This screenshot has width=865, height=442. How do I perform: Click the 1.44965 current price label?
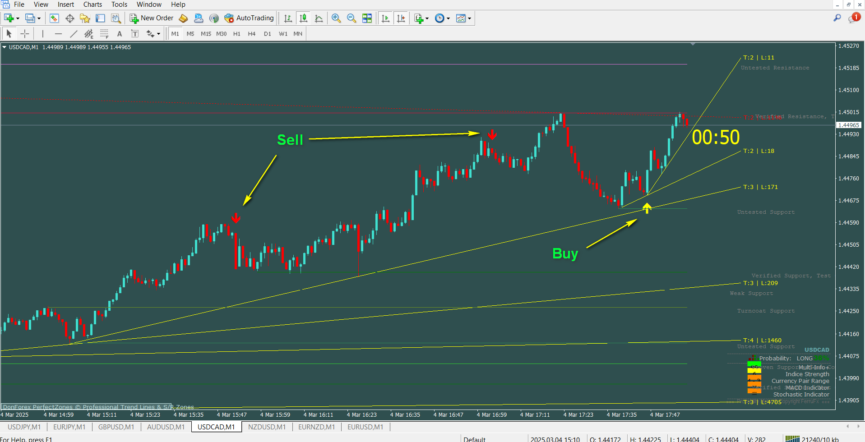point(848,125)
